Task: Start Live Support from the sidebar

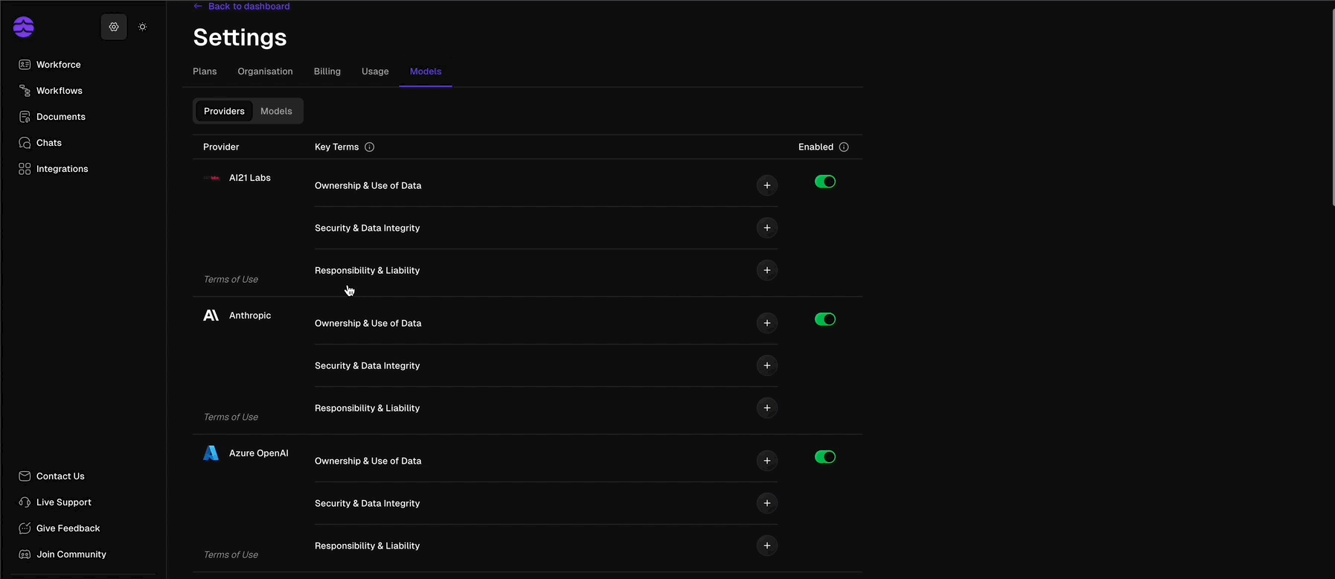Action: click(x=55, y=502)
